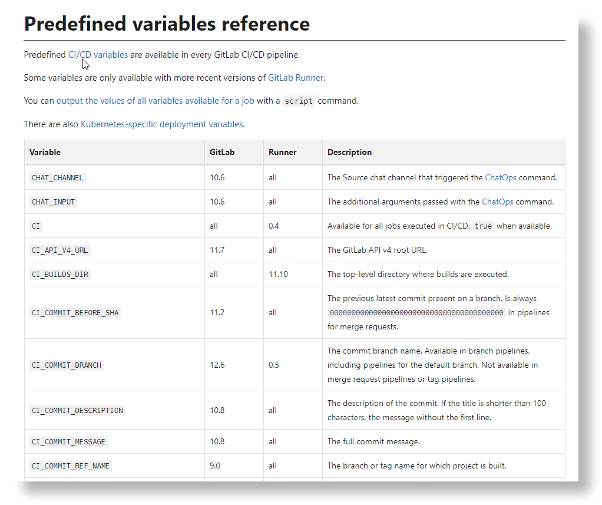
Task: Open 'output the values of all variables' link
Action: coord(156,101)
